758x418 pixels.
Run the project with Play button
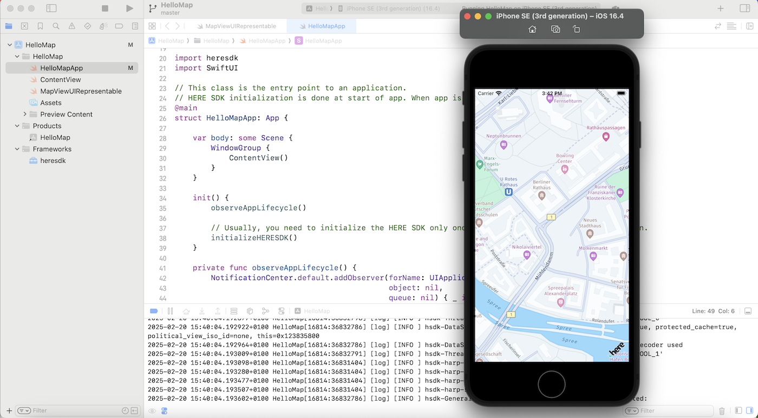(x=129, y=9)
